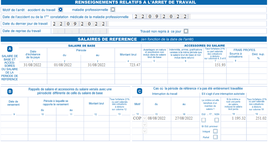270x143 pixels.
Task: Click the date d'échéance value in column 1
Action: pyautogui.click(x=32, y=65)
